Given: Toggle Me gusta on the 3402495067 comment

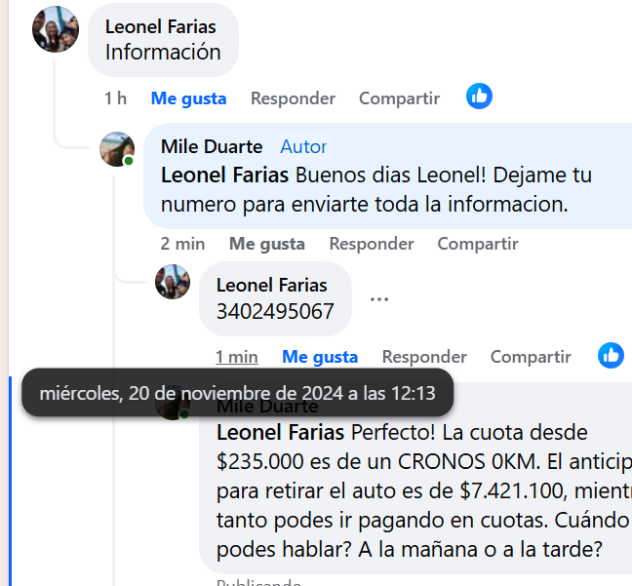Looking at the screenshot, I should 320,357.
